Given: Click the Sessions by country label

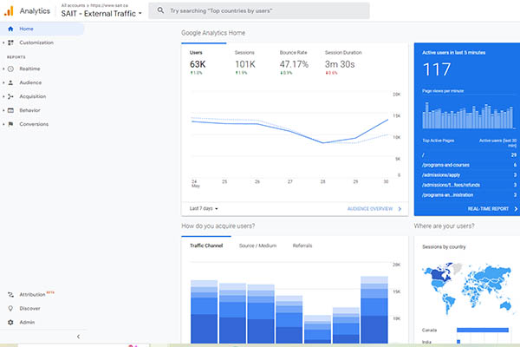Looking at the screenshot, I should click(444, 247).
